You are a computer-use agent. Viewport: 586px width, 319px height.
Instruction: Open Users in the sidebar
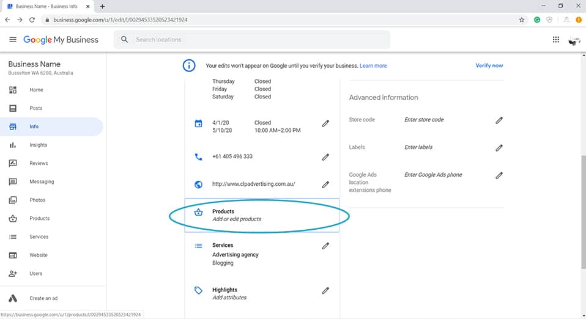click(51, 273)
